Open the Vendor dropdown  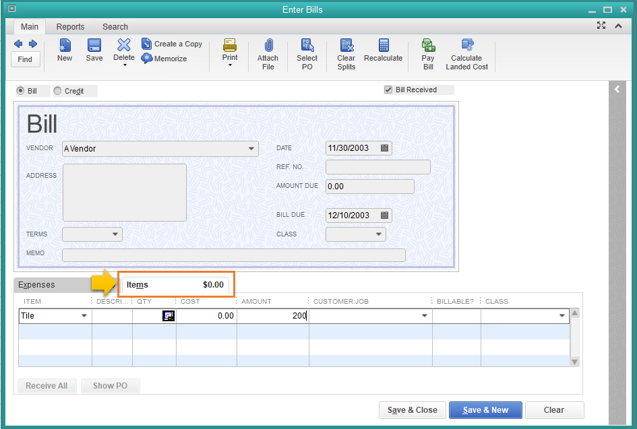pyautogui.click(x=251, y=149)
